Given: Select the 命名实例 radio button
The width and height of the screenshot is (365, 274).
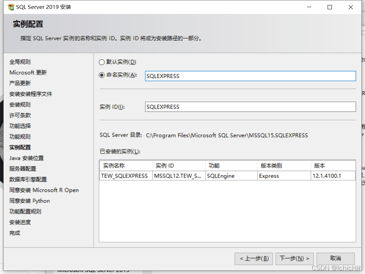Looking at the screenshot, I should pos(102,75).
